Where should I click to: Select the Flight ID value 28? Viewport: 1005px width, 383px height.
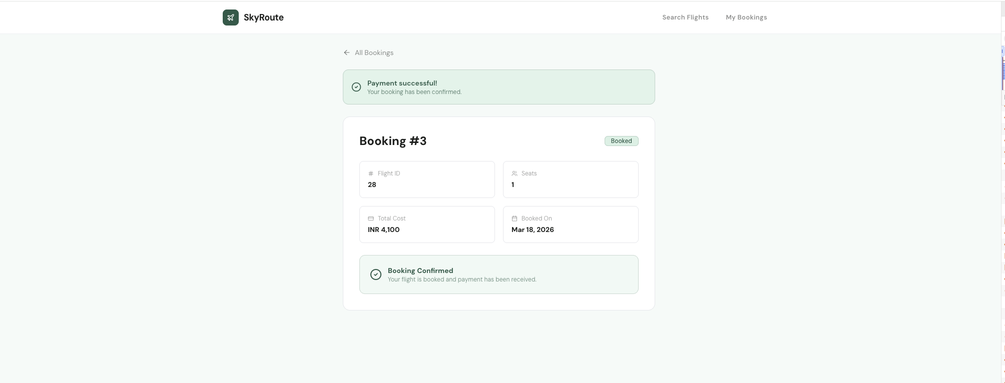[372, 184]
